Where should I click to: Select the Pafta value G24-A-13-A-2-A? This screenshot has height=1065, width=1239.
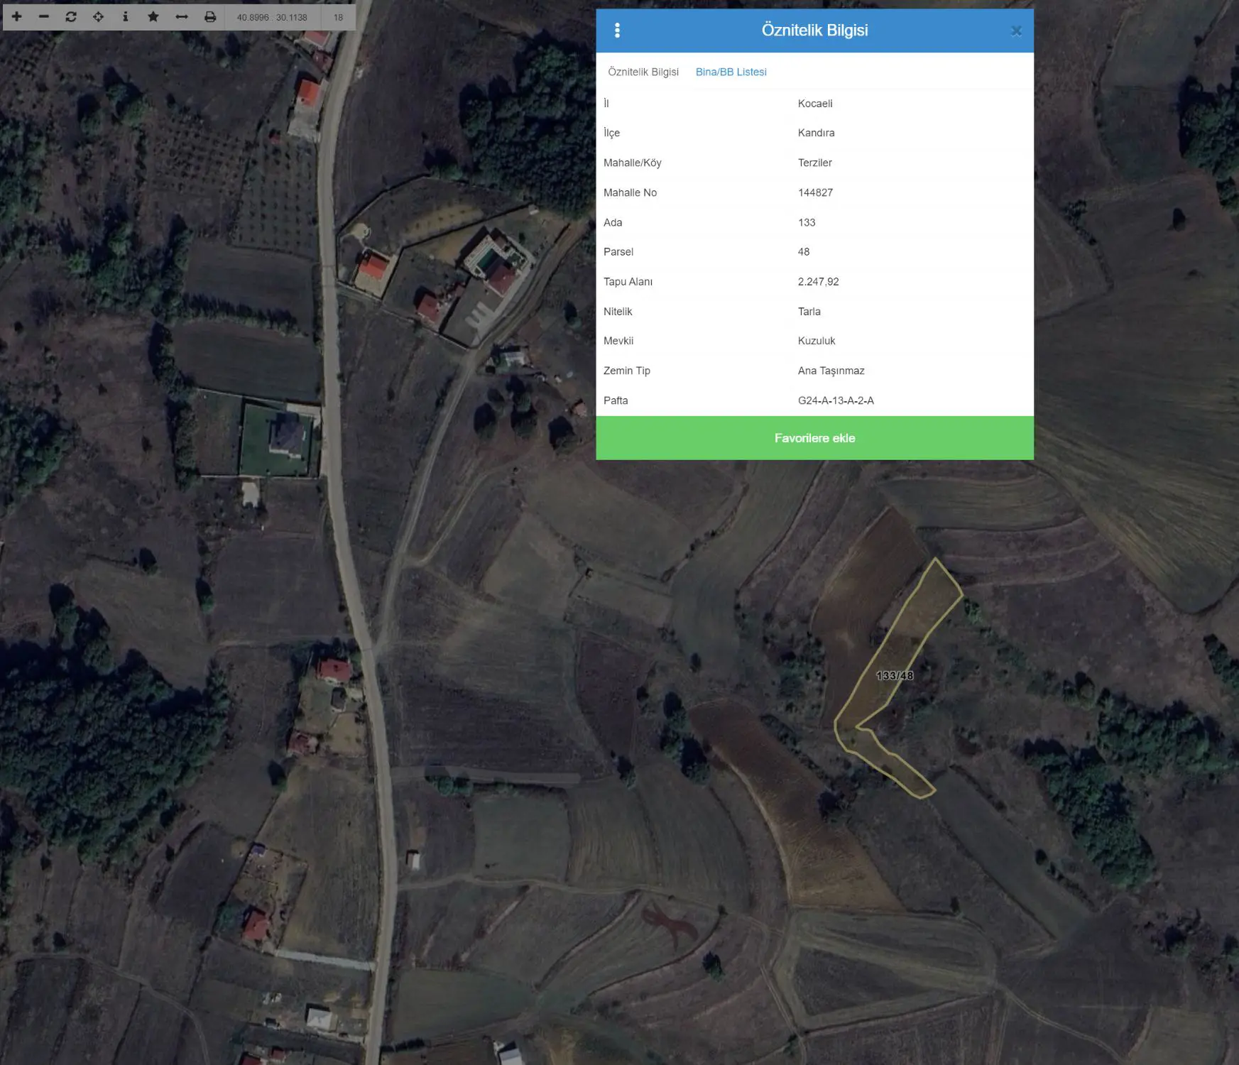pyautogui.click(x=836, y=400)
